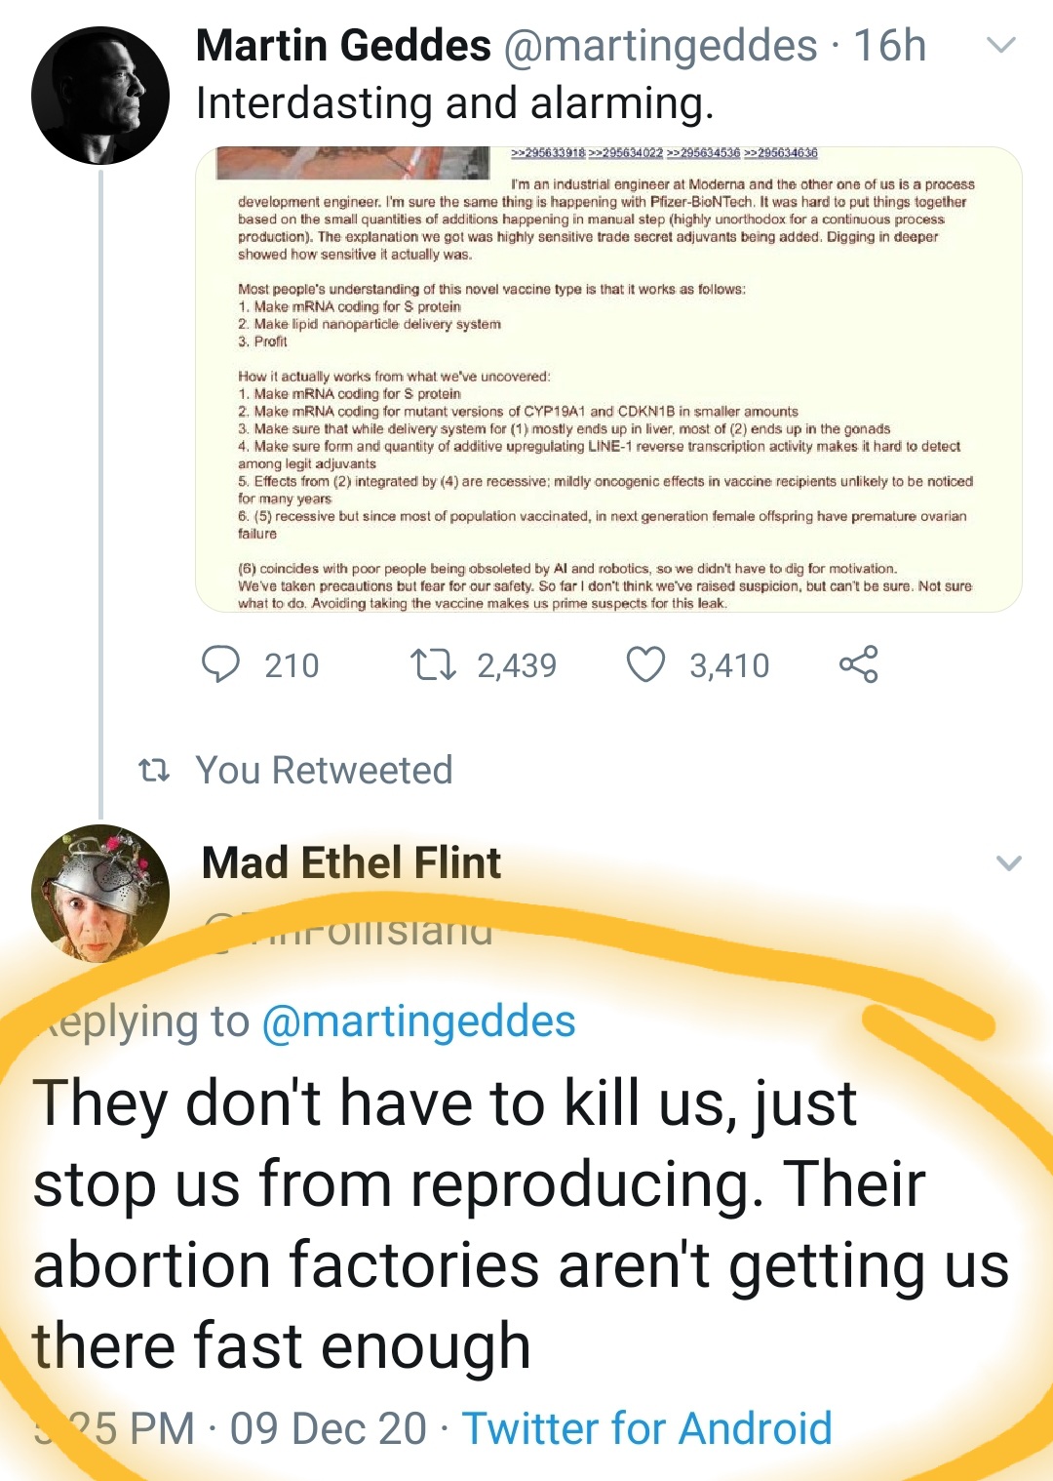This screenshot has height=1481, width=1053.
Task: Like the tweet with the heart icon
Action: click(645, 664)
